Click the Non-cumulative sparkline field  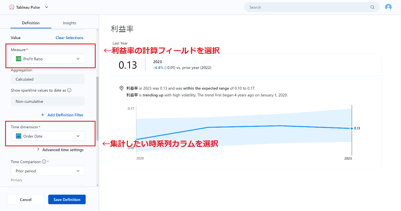(x=48, y=101)
